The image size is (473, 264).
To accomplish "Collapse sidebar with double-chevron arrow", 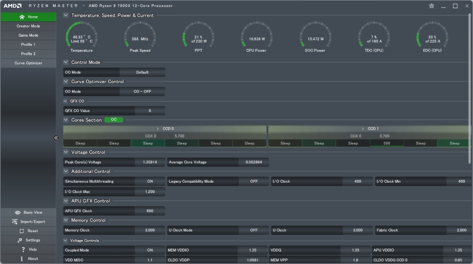I will coord(56,138).
